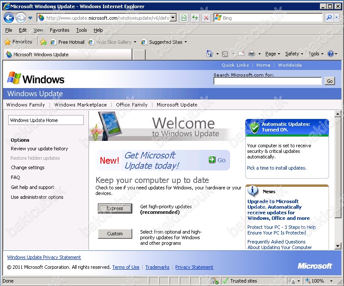Click the Search Microsoft.com input field
This screenshot has height=286, width=344.
(x=268, y=81)
